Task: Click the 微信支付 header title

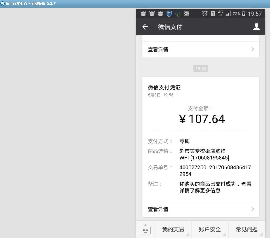Action: point(170,27)
